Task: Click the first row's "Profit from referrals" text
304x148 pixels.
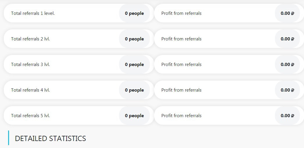Action: (x=181, y=13)
